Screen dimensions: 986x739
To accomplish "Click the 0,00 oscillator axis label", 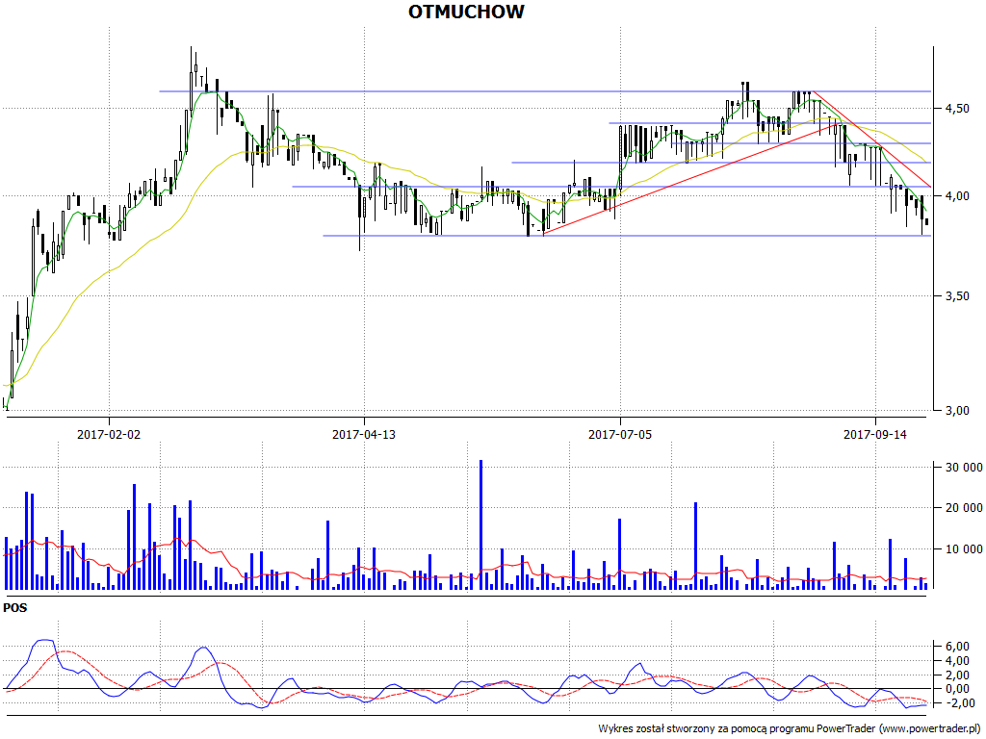I will coord(957,689).
